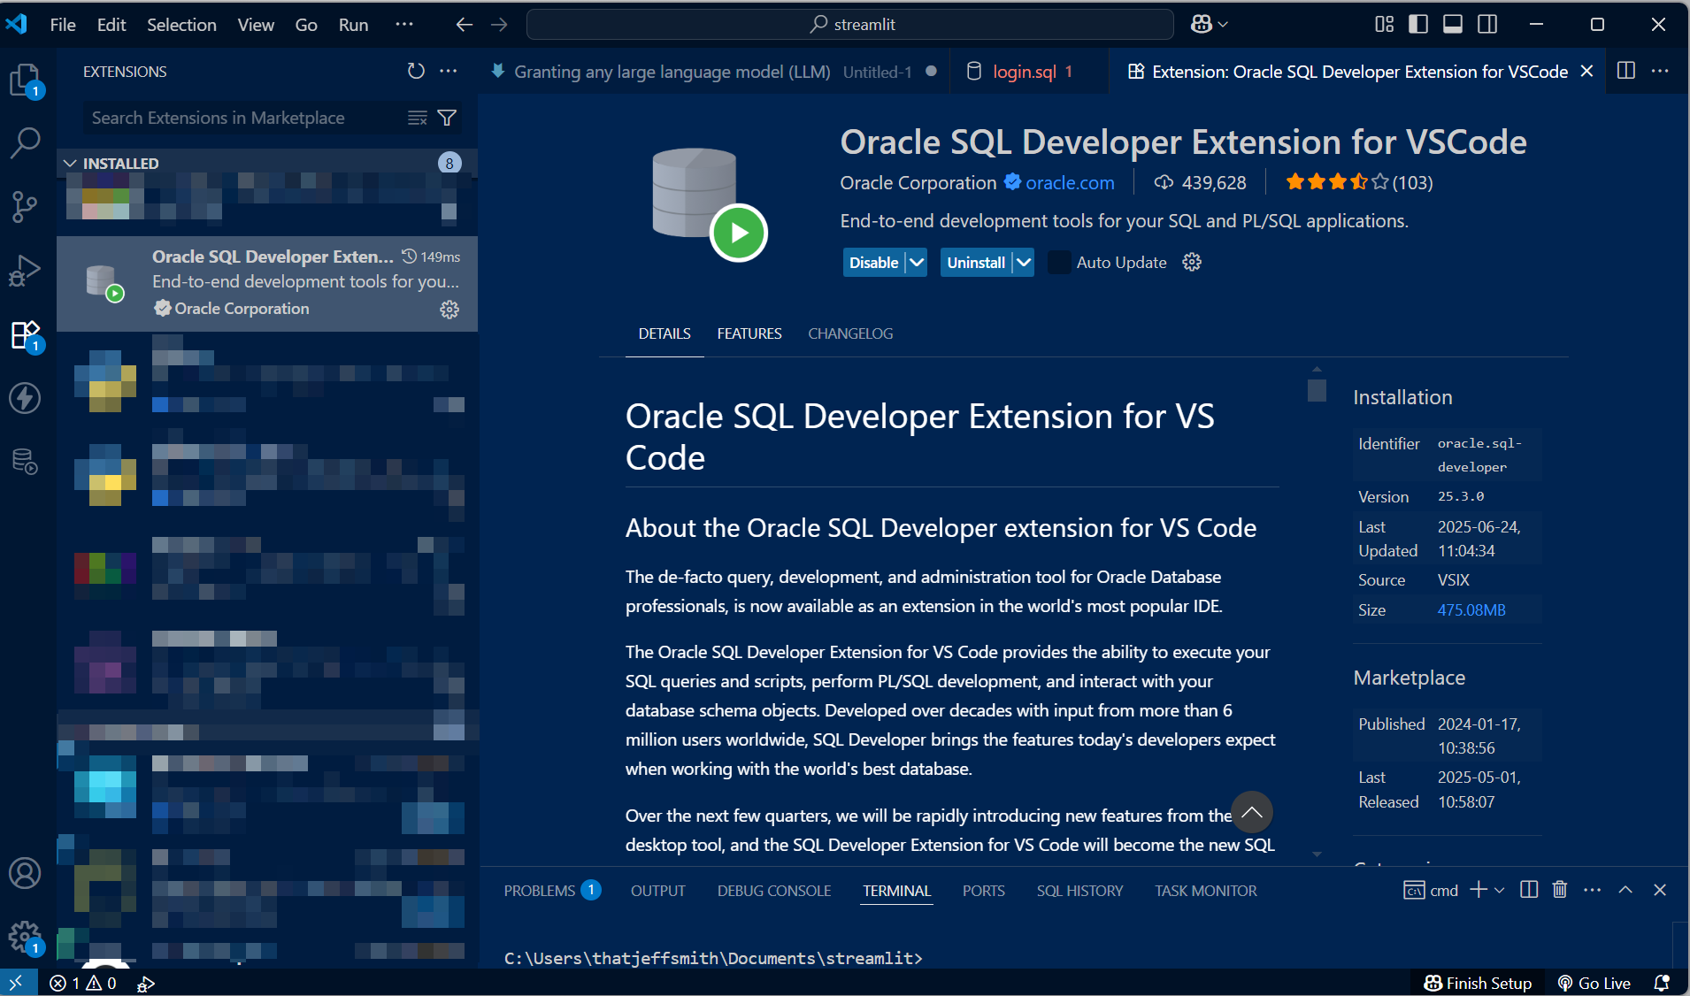Open the Run and Debug view
This screenshot has width=1690, height=996.
click(x=26, y=270)
